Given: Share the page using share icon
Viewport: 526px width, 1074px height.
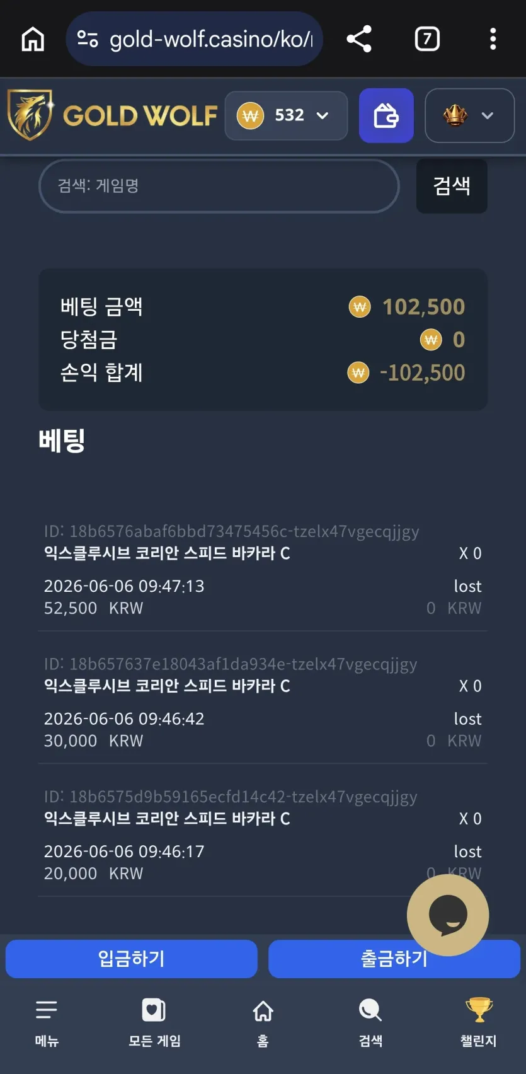Looking at the screenshot, I should coord(359,39).
